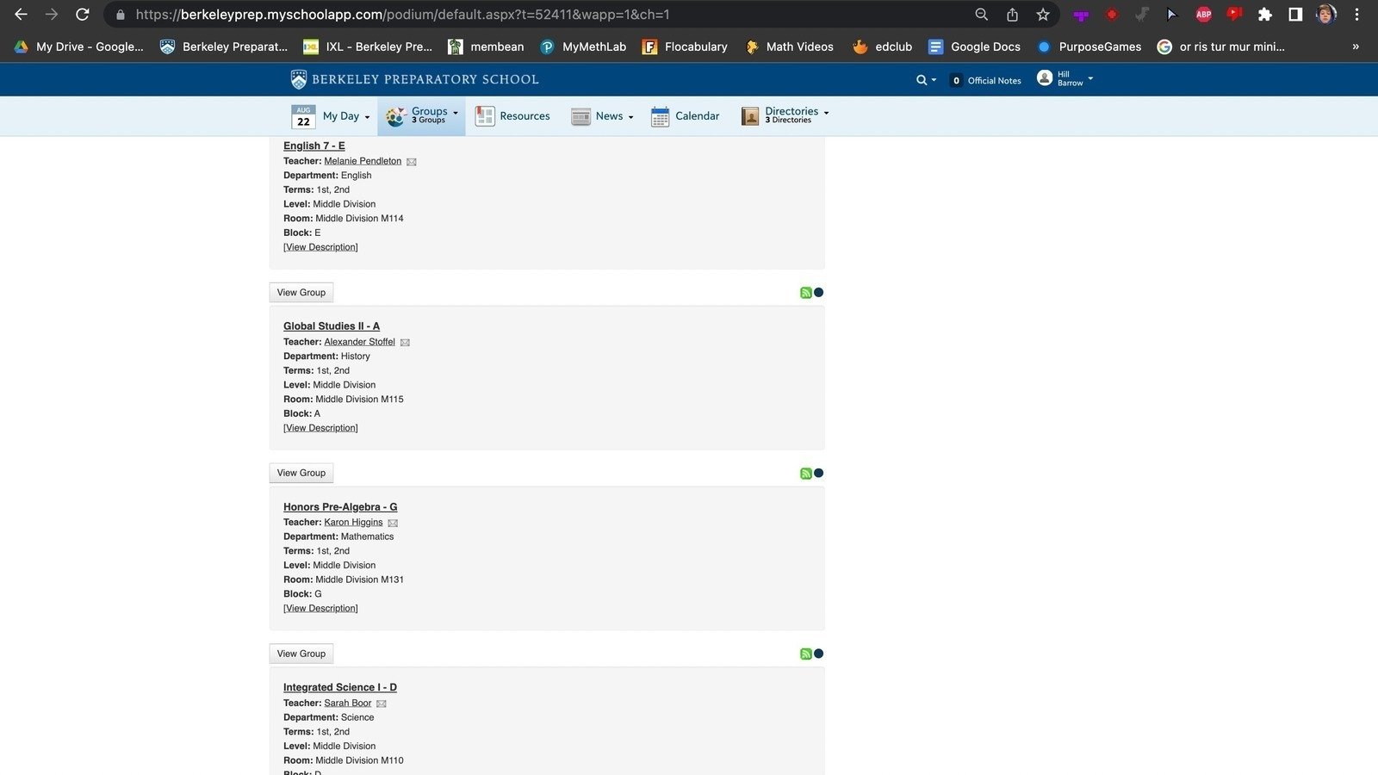
Task: Open the Resources menu item
Action: pos(512,116)
